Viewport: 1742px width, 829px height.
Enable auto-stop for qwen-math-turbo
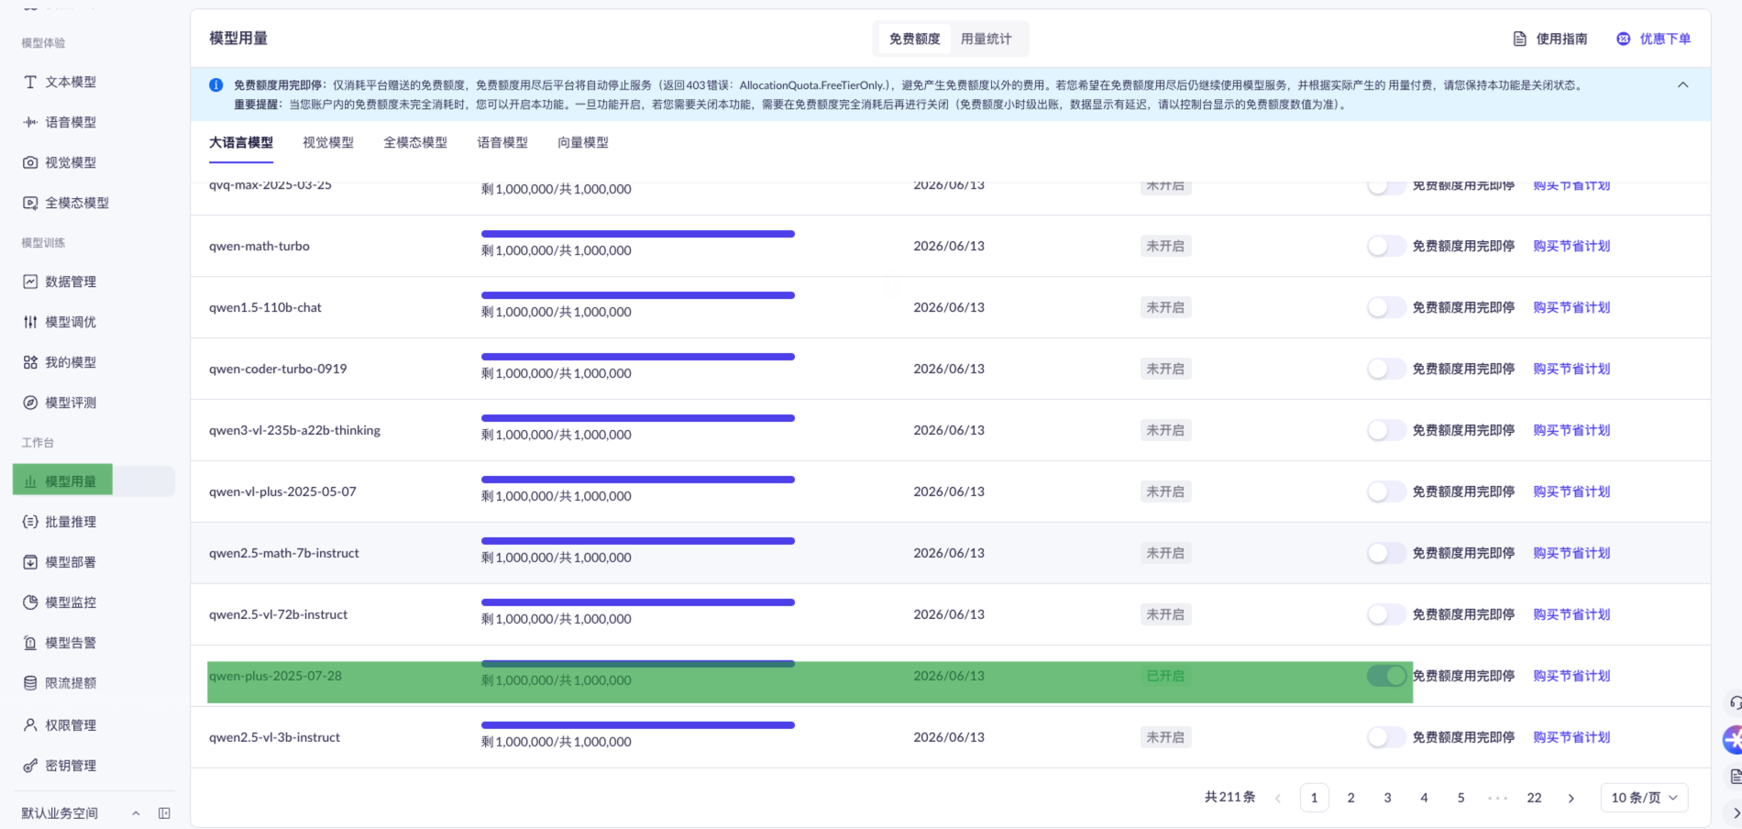click(1385, 246)
